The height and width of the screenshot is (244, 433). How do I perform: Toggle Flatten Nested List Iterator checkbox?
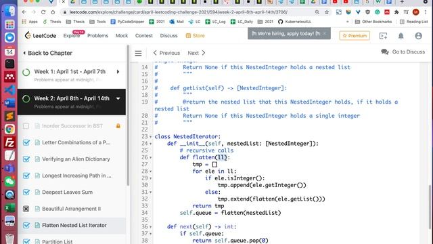coord(26,226)
